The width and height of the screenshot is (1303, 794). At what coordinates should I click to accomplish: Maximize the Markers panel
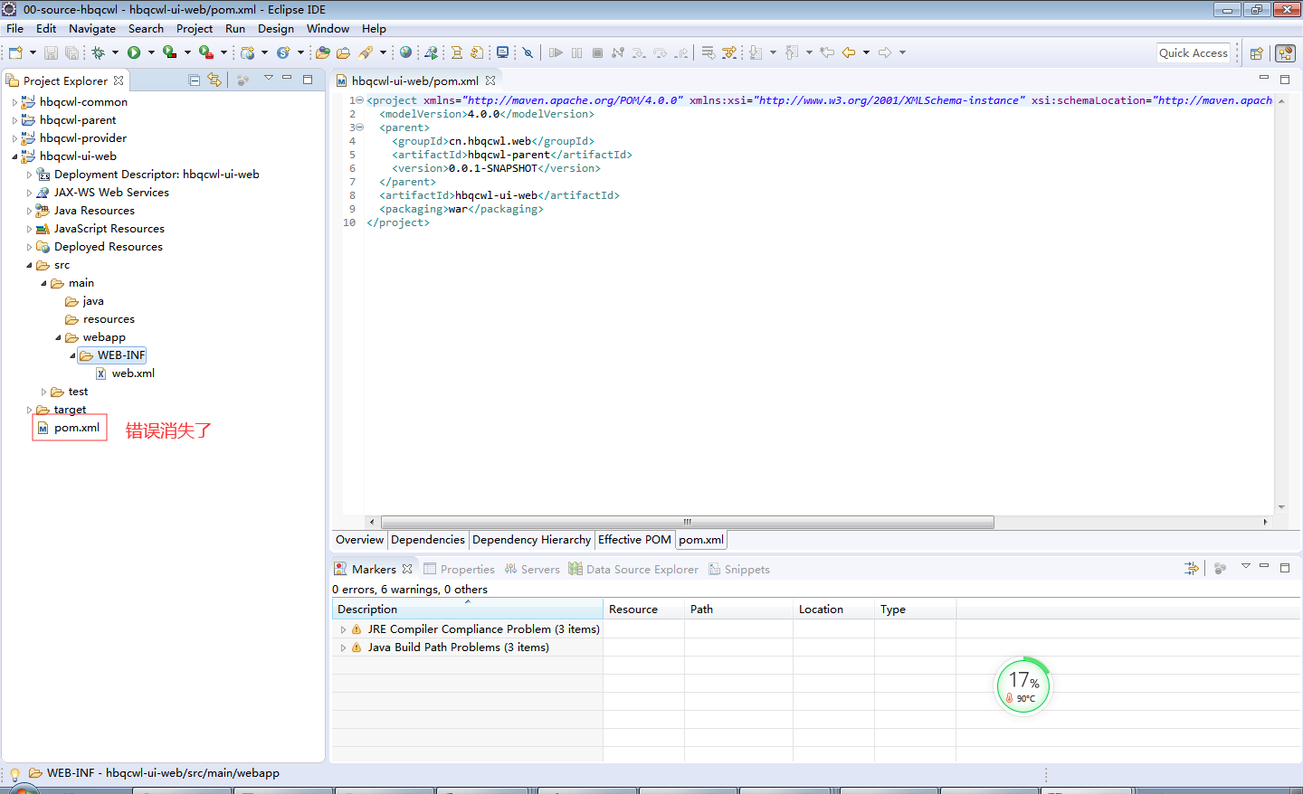1285,568
